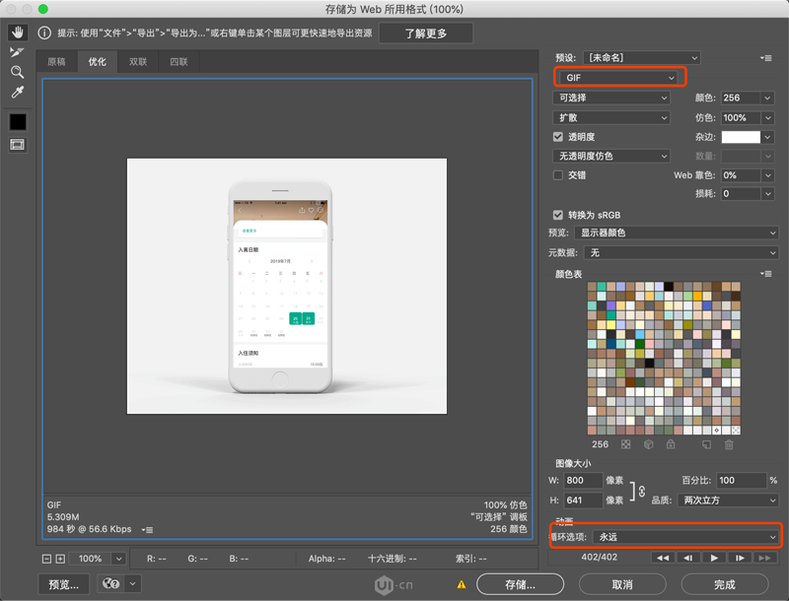Select the Slice Select tool
The width and height of the screenshot is (789, 601).
tap(17, 53)
